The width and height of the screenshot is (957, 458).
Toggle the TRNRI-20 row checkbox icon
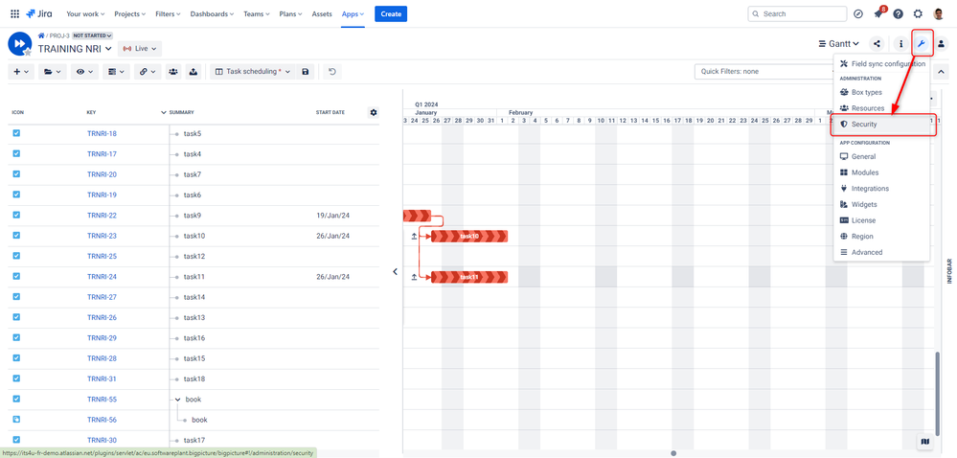pyautogui.click(x=16, y=173)
